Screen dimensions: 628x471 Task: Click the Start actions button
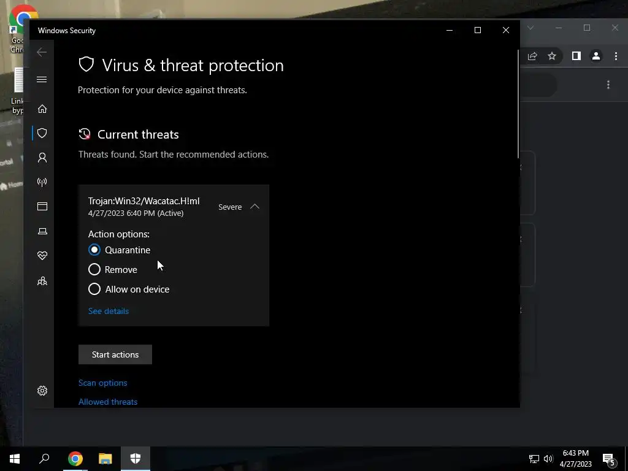click(115, 354)
